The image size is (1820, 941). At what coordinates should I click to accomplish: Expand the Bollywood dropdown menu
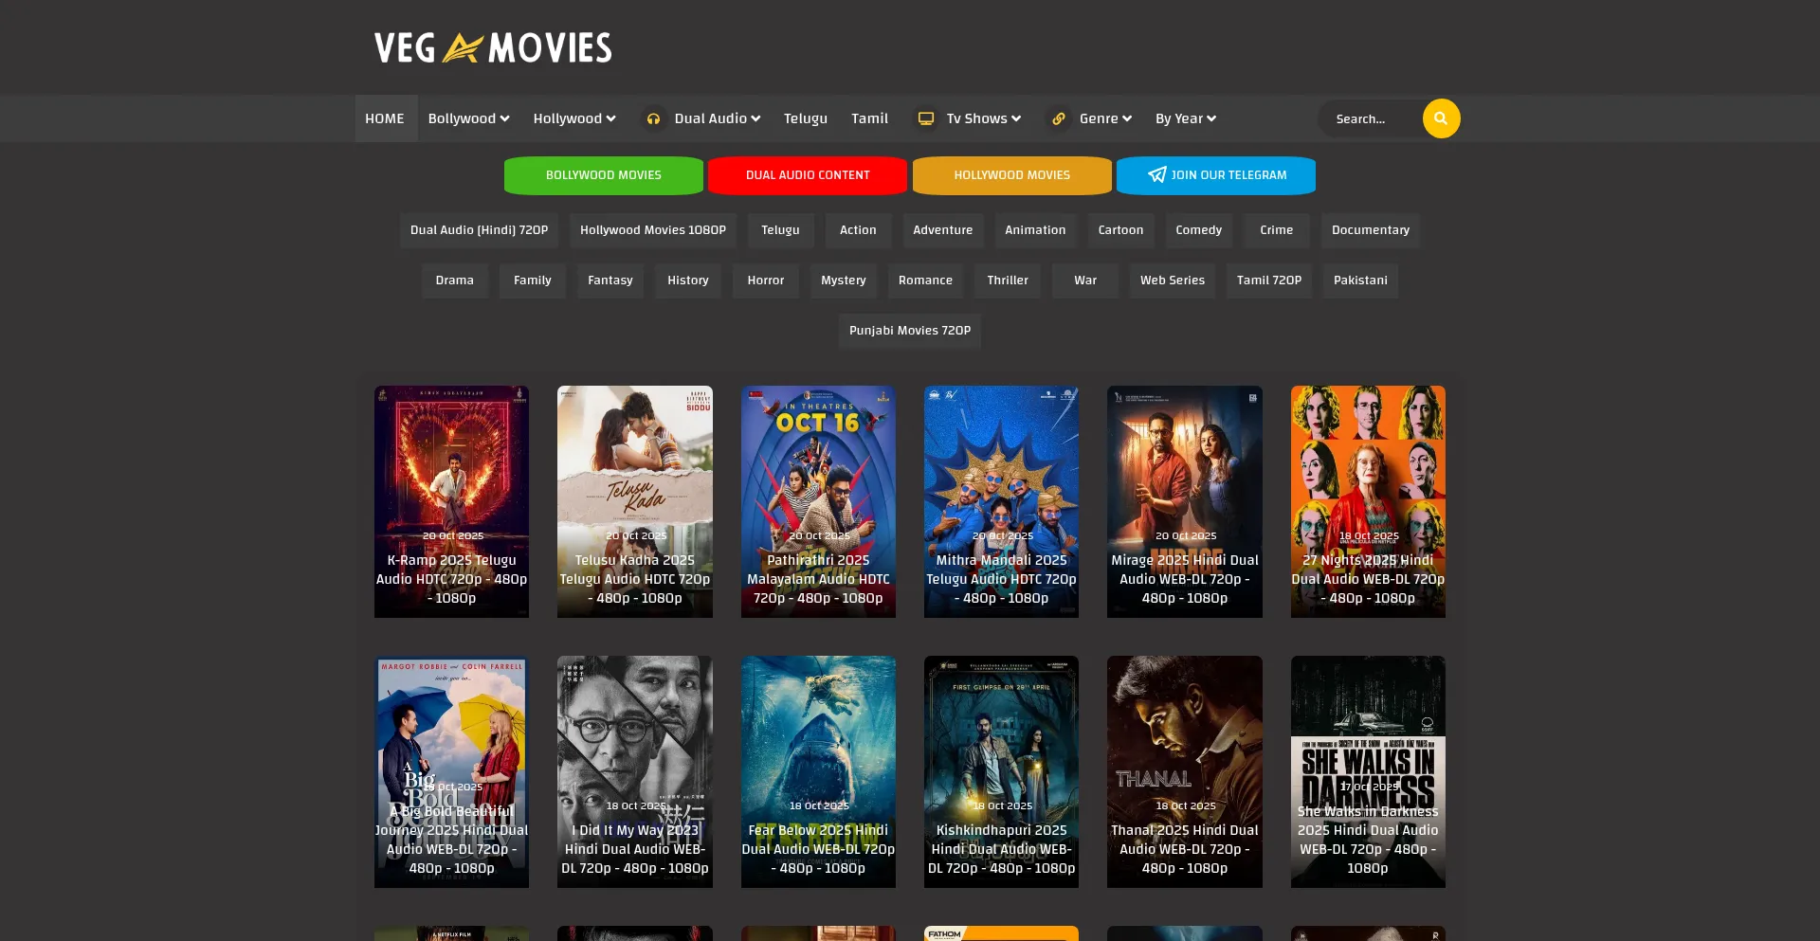coord(468,118)
